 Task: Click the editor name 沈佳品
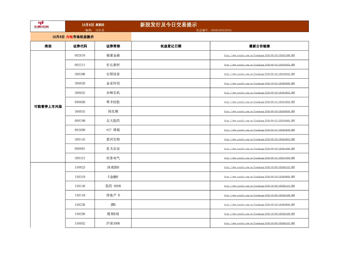click(100, 30)
